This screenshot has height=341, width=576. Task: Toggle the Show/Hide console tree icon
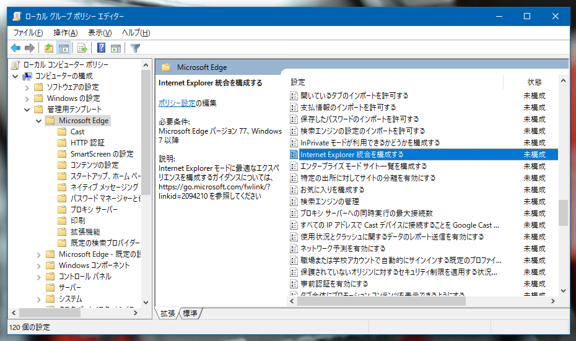point(64,48)
